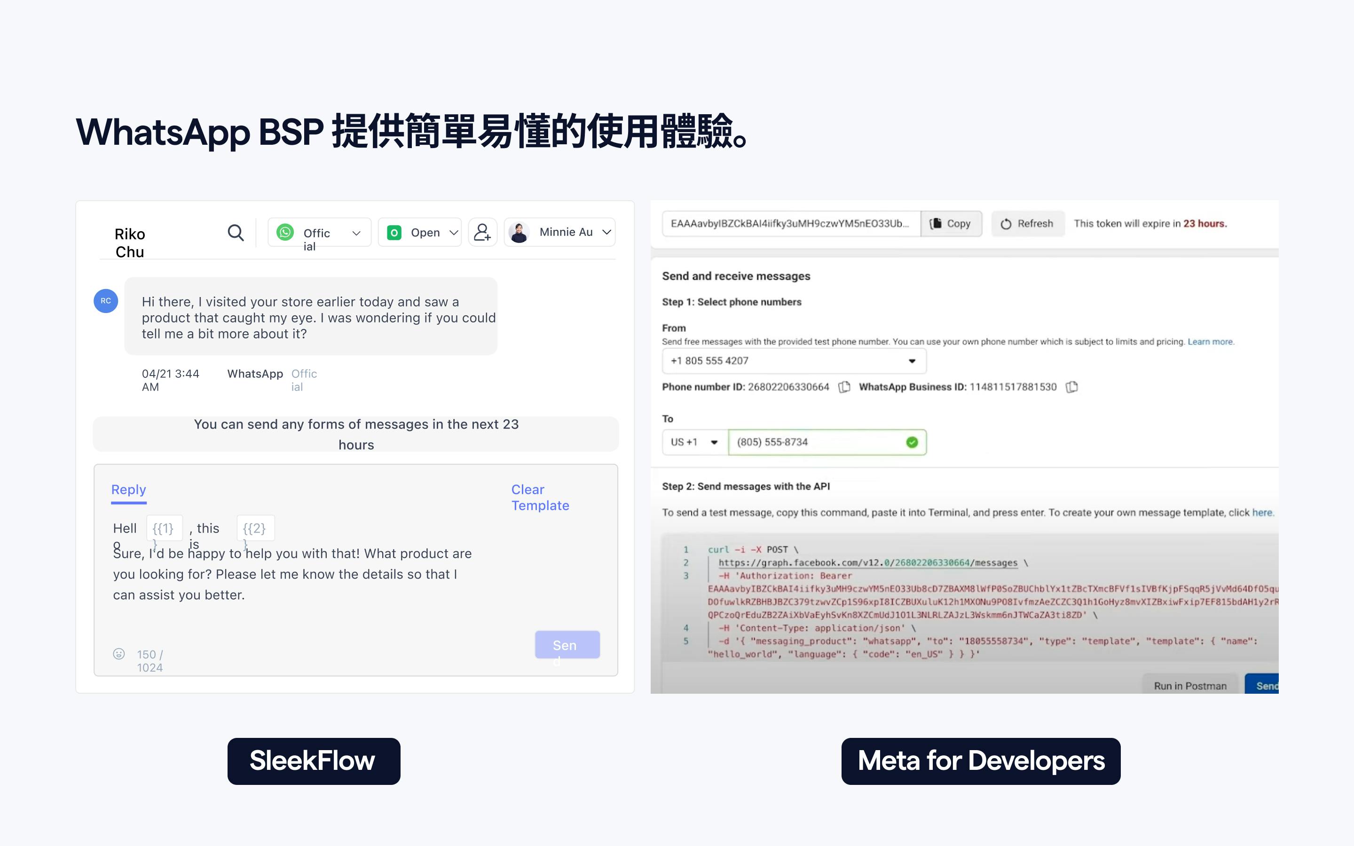Select the Minnie Au agent dropdown
The image size is (1354, 846).
pos(561,234)
